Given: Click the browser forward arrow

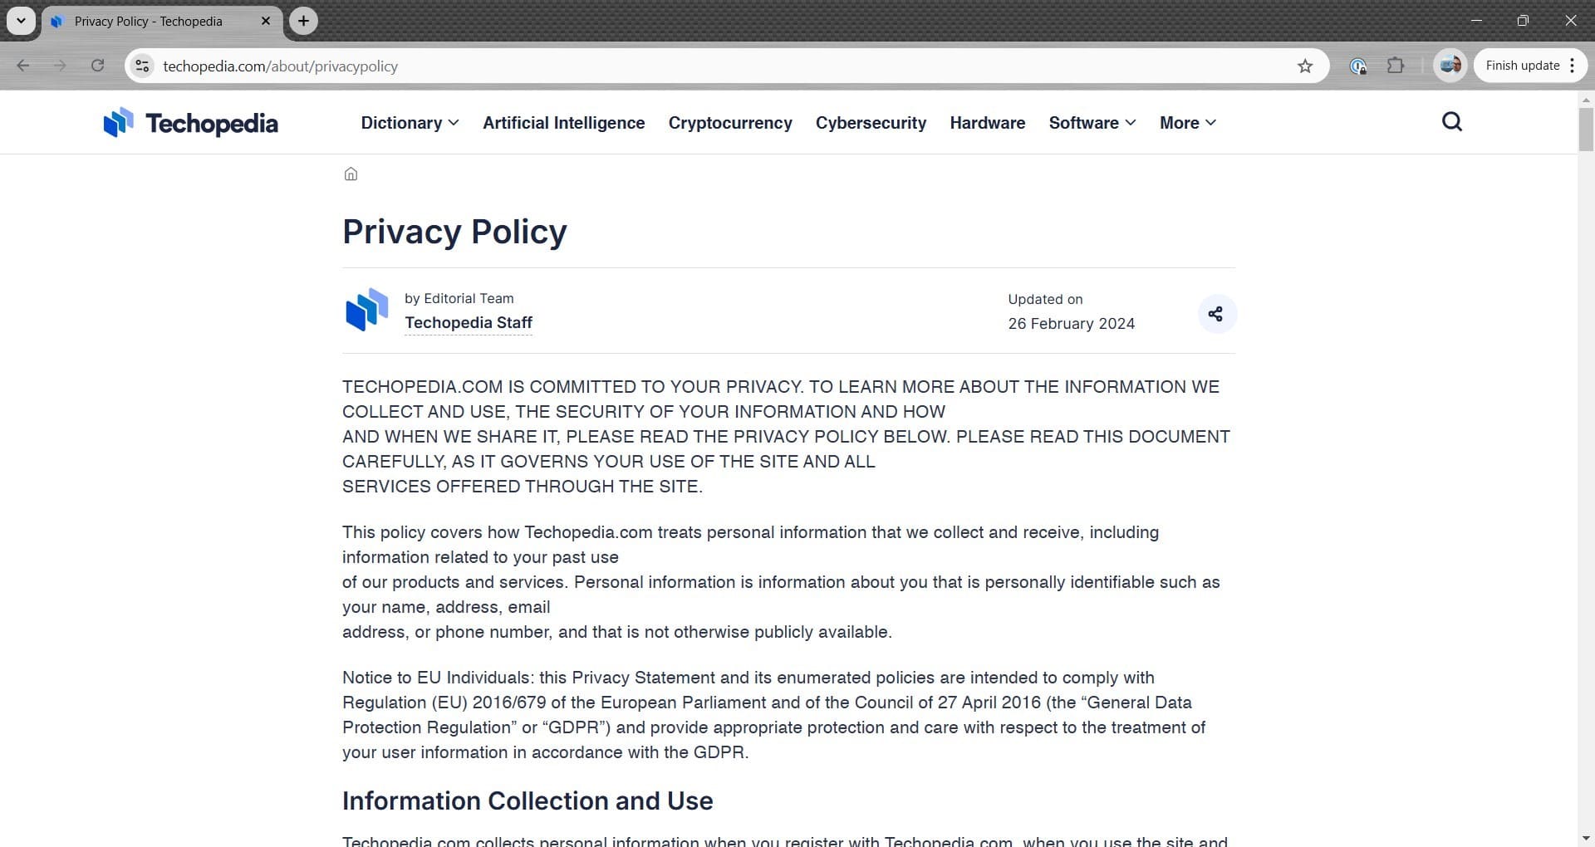Looking at the screenshot, I should [x=60, y=66].
